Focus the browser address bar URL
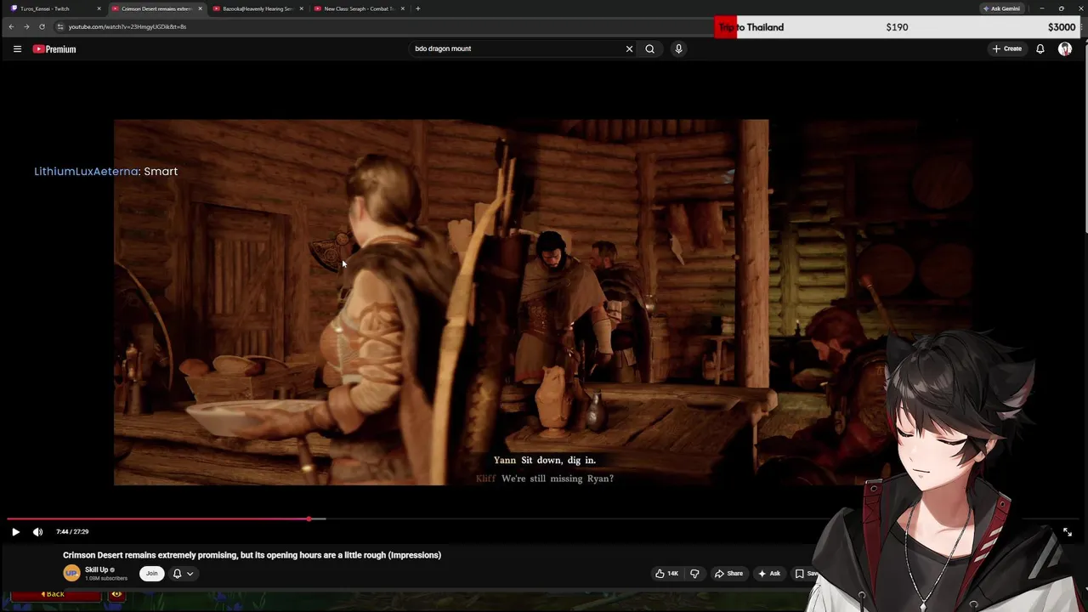 click(127, 26)
